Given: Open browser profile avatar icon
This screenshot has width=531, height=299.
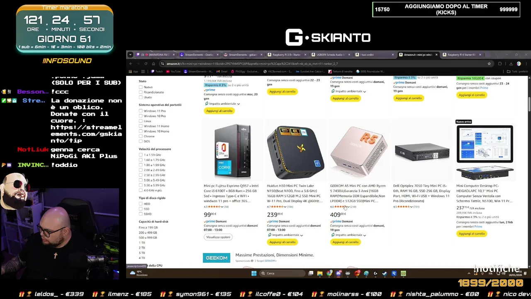Looking at the screenshot, I should [x=519, y=64].
